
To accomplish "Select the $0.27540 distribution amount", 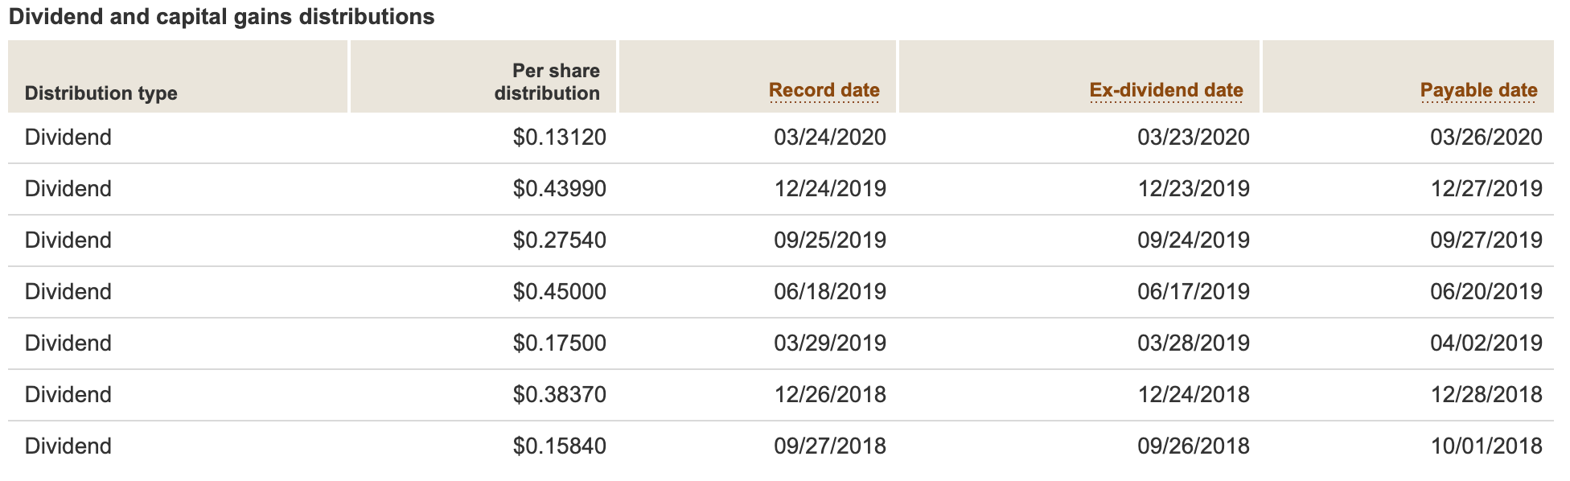I will 560,240.
